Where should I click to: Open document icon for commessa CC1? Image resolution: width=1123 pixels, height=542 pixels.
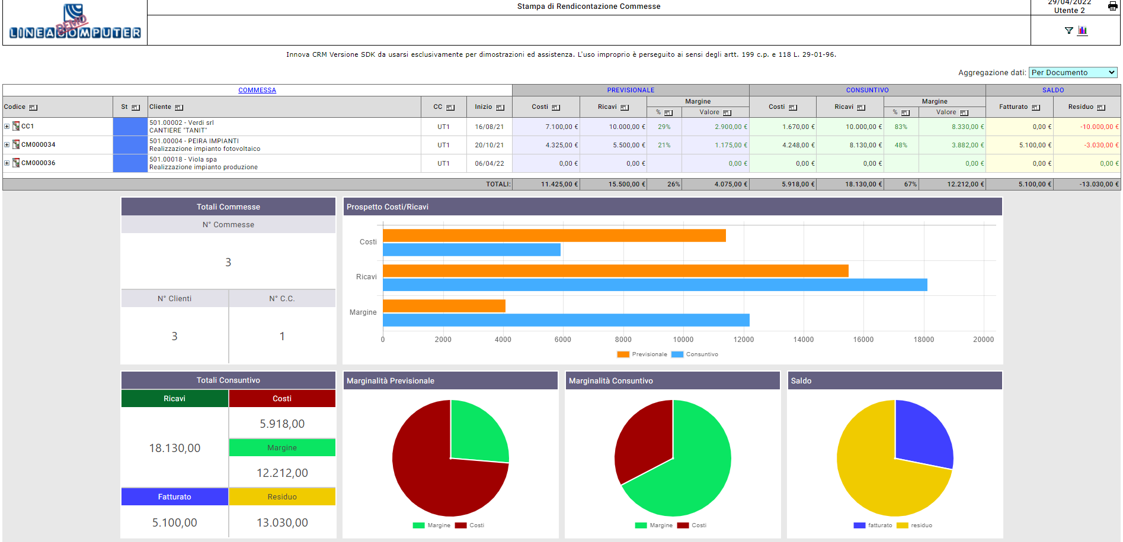(16, 126)
